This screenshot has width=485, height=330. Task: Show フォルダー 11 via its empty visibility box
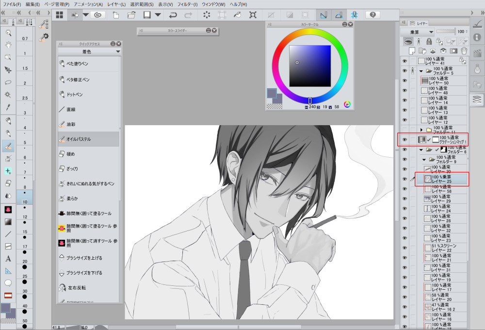click(x=404, y=130)
